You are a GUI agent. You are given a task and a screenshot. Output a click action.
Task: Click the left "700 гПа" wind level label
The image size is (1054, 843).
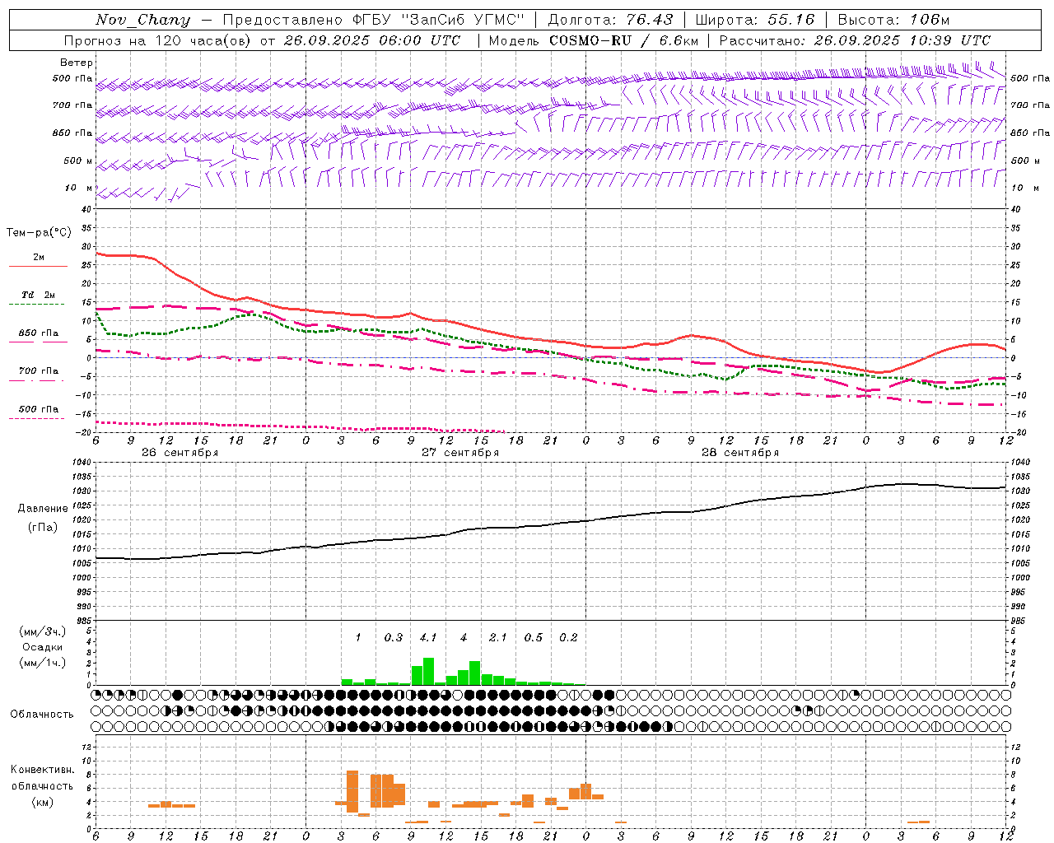tap(72, 105)
